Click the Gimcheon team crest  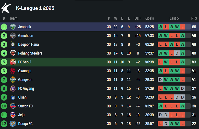point(13,36)
